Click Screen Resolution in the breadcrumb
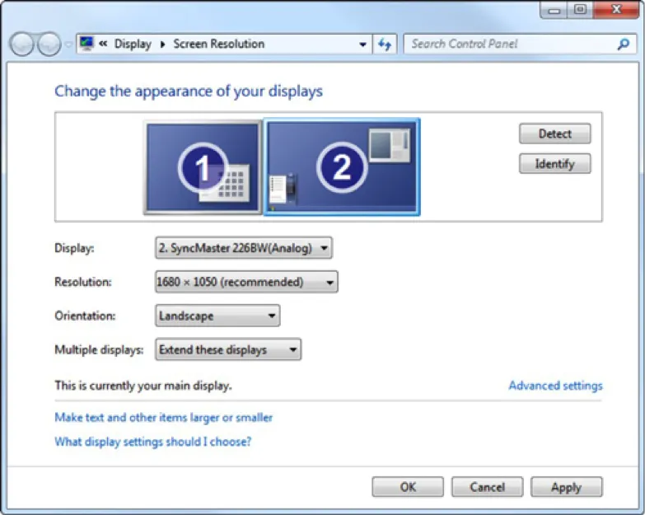The height and width of the screenshot is (515, 645). coord(218,44)
